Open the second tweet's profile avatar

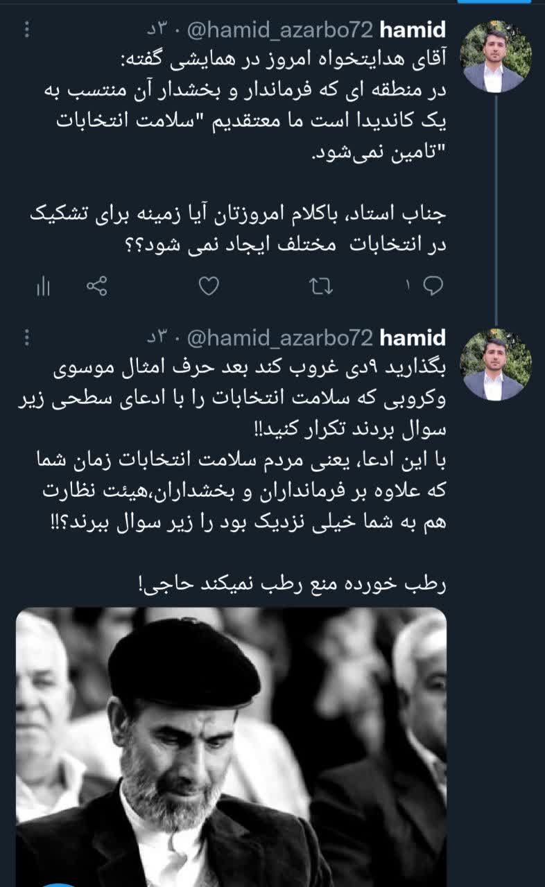tap(496, 365)
